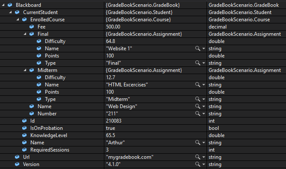Select the Url row name
The width and height of the screenshot is (286, 169).
(26, 157)
